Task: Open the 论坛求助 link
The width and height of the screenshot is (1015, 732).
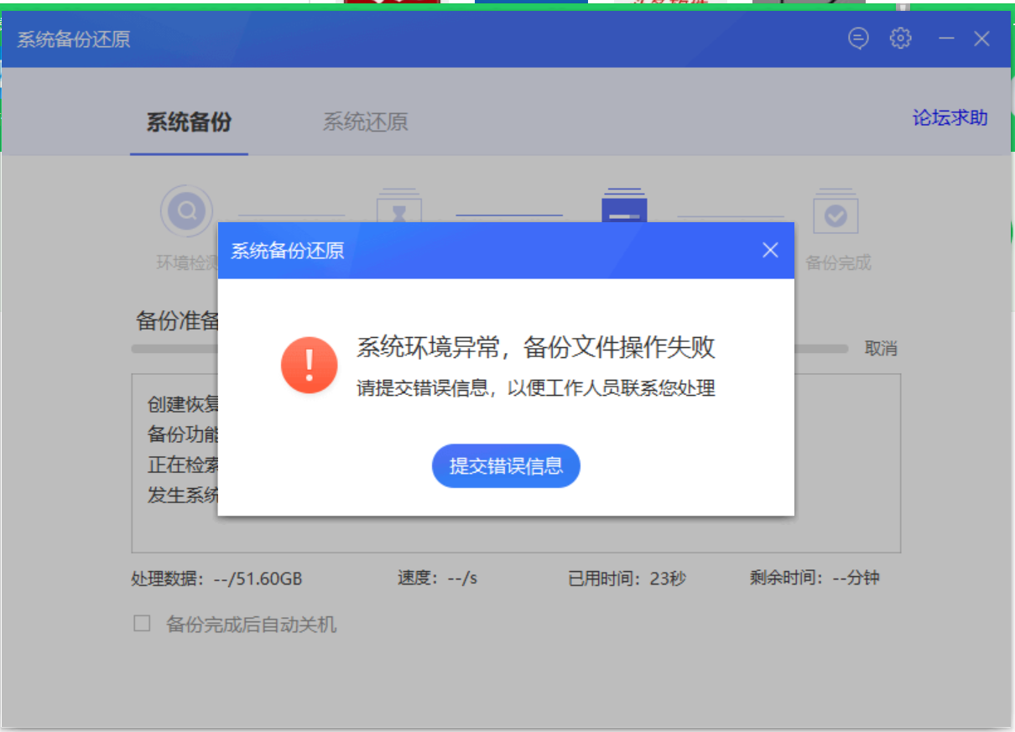Action: 950,118
